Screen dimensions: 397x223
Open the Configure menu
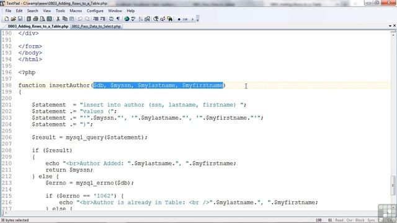pyautogui.click(x=95, y=11)
